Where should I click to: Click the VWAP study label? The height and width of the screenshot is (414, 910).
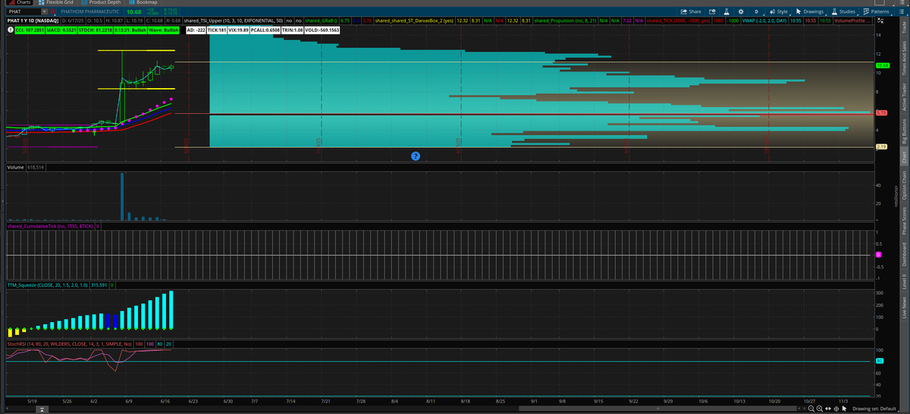[764, 20]
